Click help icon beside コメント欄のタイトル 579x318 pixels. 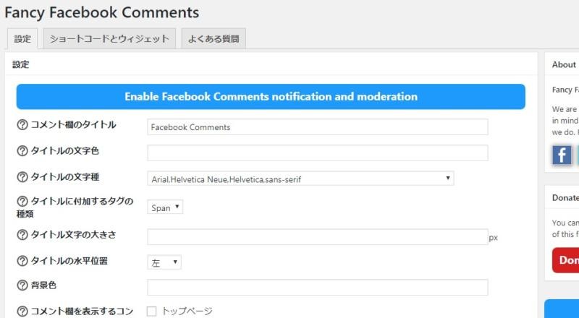tap(22, 125)
